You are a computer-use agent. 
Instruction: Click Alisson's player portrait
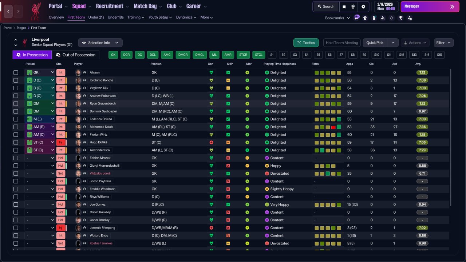click(78, 72)
